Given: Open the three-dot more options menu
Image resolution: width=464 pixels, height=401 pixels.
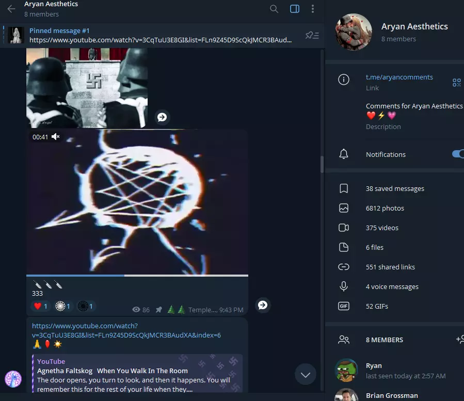Looking at the screenshot, I should pyautogui.click(x=312, y=9).
